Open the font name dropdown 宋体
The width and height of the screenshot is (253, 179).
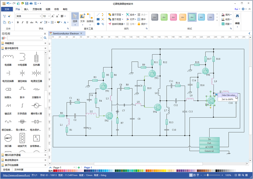click(40, 16)
